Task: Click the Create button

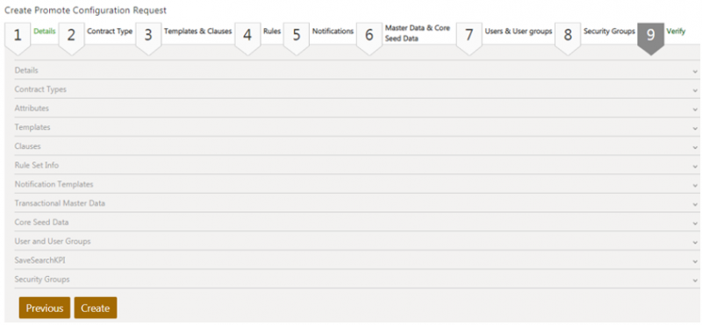Action: click(96, 308)
